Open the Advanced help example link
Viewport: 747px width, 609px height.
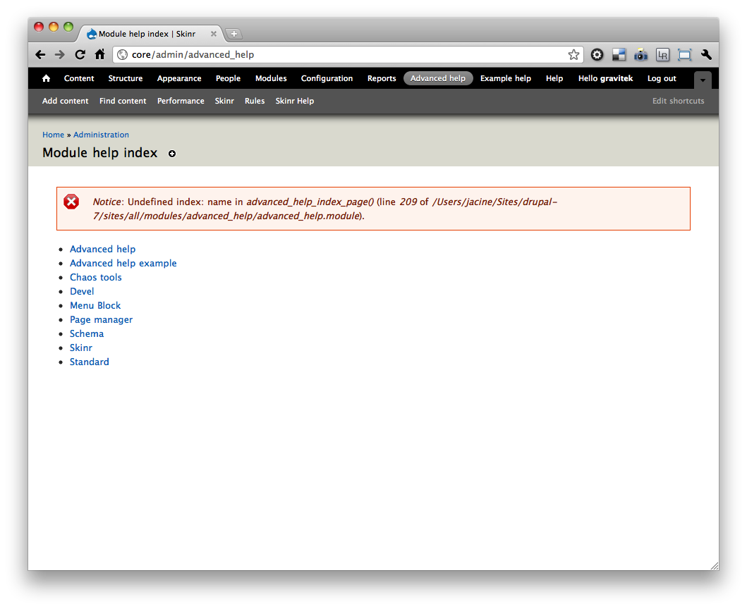[123, 264]
